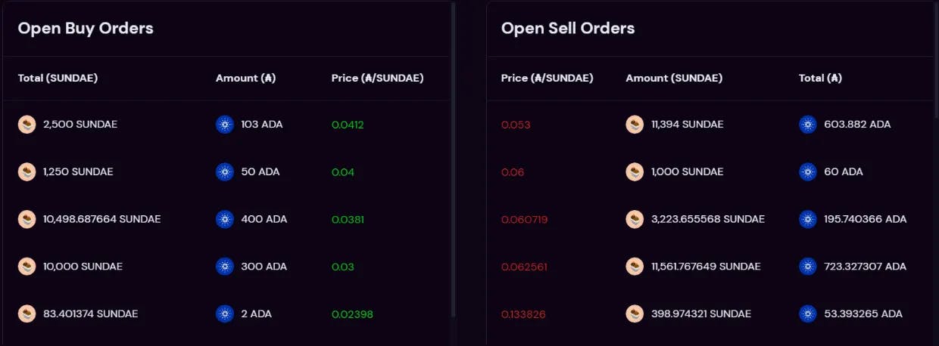This screenshot has width=939, height=346.
Task: Open the 10,000 SUNDAE buy order row
Action: [x=226, y=267]
